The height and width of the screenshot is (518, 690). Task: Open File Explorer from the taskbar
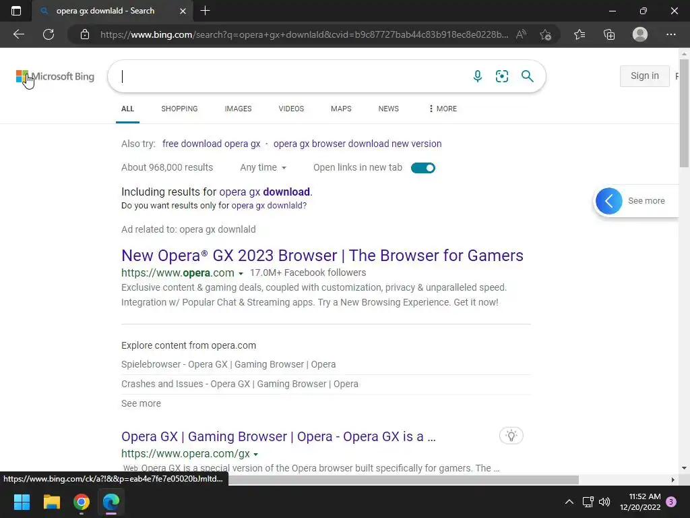click(51, 502)
